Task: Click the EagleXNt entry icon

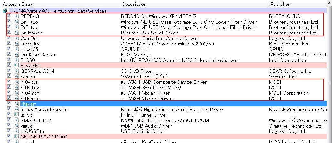Action: click(x=16, y=65)
